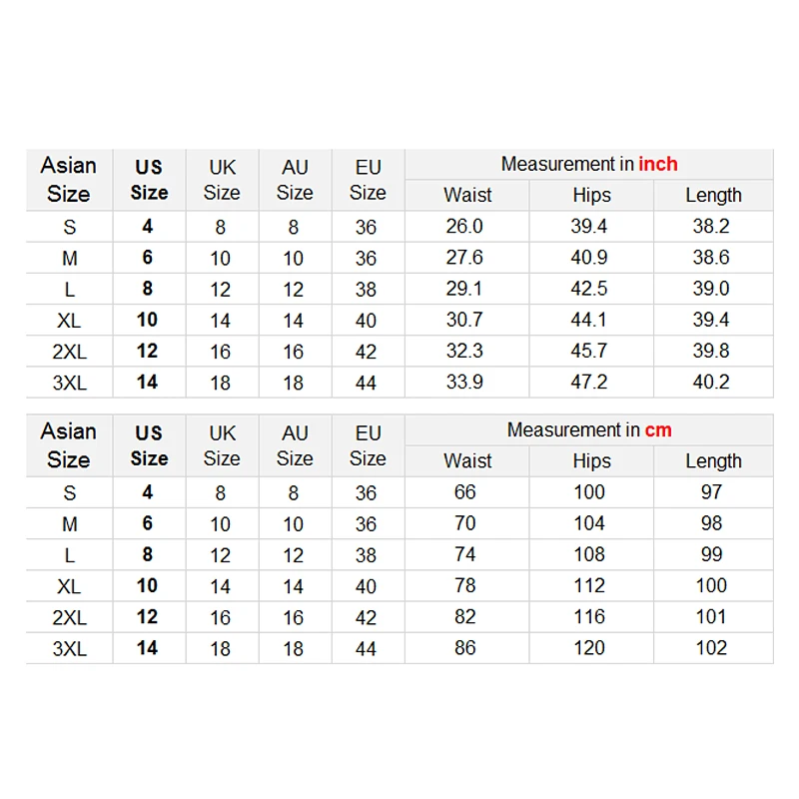Select the 42.5 hips measurement
The image size is (799, 799).
tap(589, 289)
